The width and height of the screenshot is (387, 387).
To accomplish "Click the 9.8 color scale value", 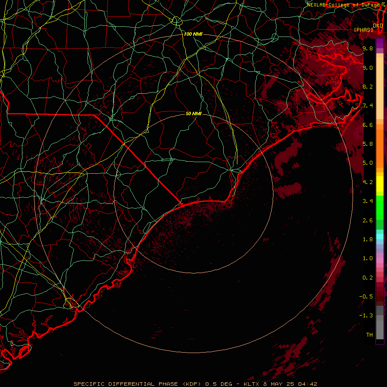I will pos(368,48).
